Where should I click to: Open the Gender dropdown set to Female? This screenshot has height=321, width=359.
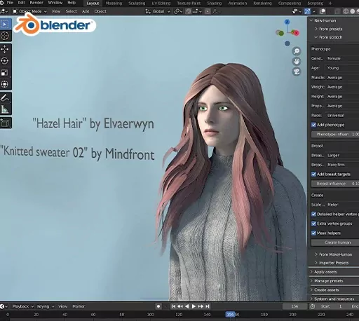[342, 58]
